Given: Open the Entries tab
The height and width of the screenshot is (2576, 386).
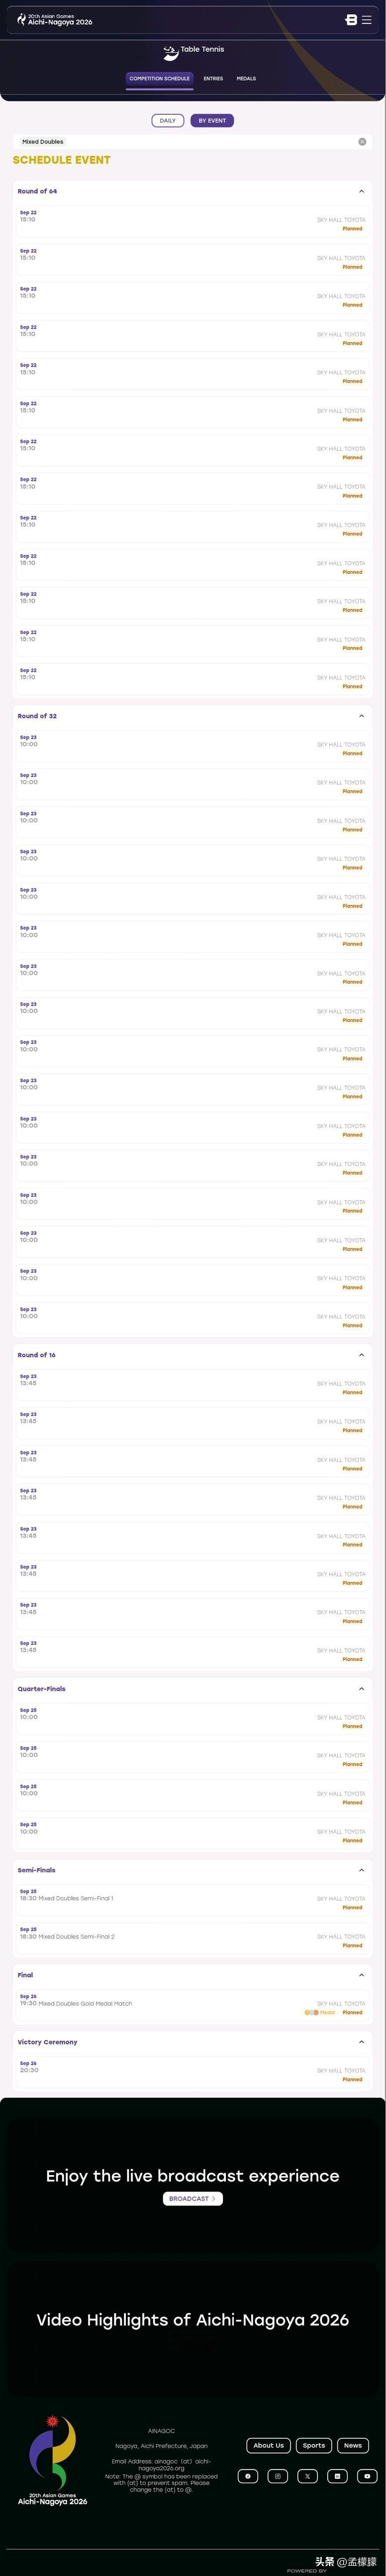Looking at the screenshot, I should pyautogui.click(x=213, y=78).
